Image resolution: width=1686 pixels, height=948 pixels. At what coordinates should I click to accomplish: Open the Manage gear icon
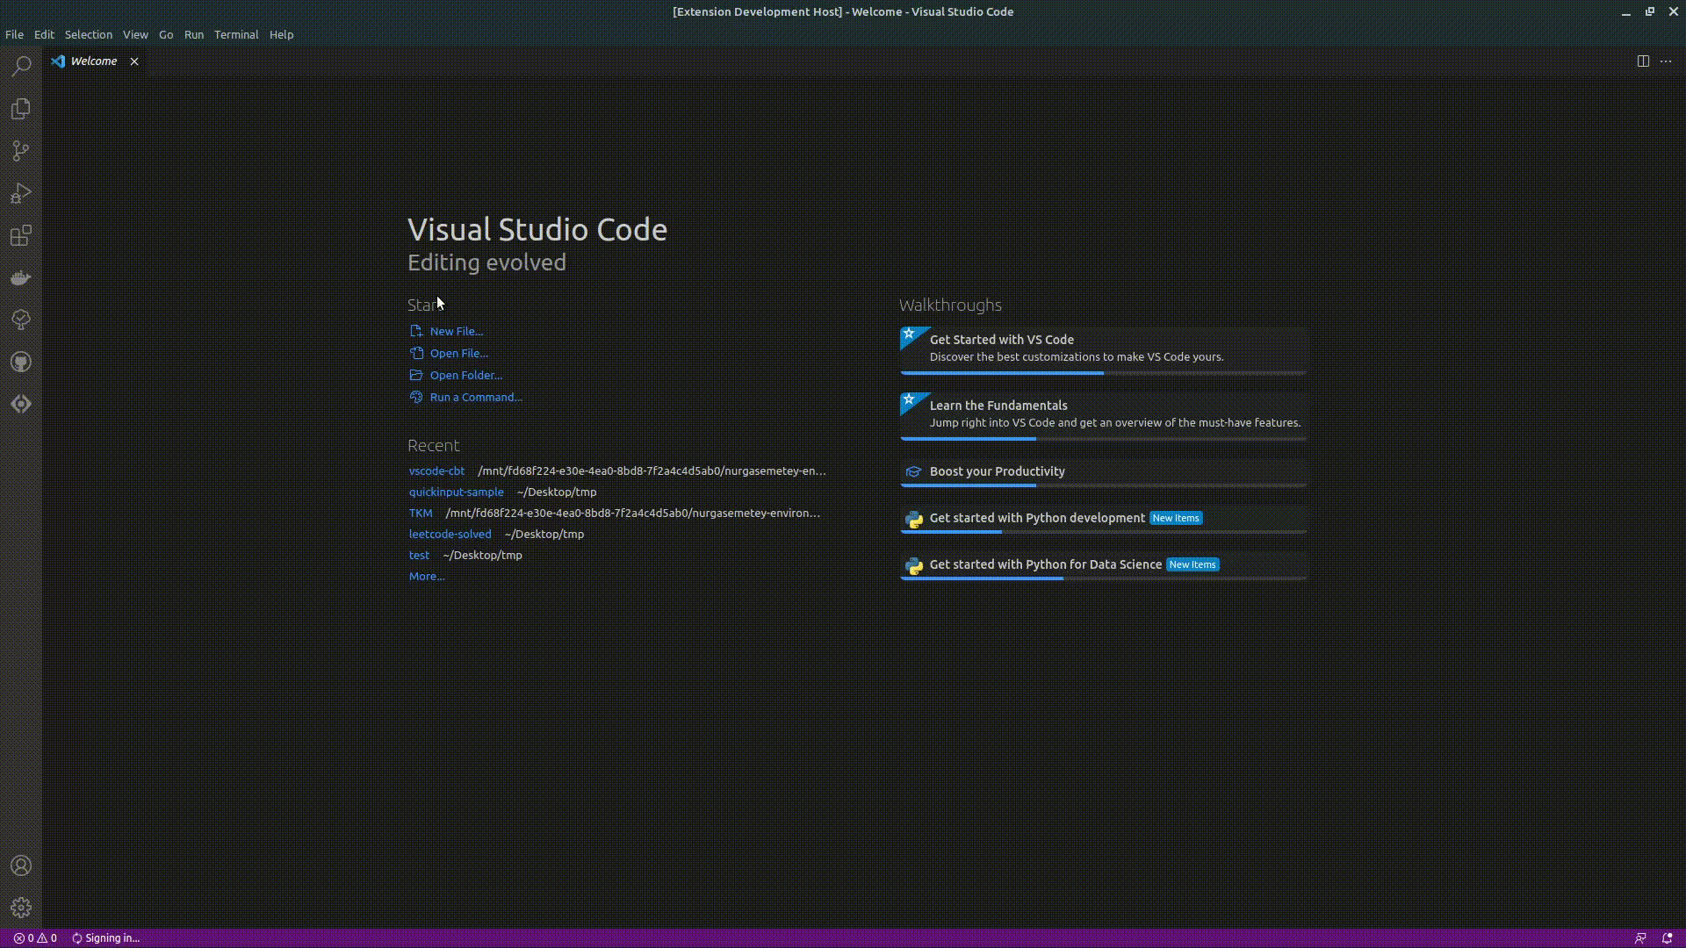pos(21,908)
